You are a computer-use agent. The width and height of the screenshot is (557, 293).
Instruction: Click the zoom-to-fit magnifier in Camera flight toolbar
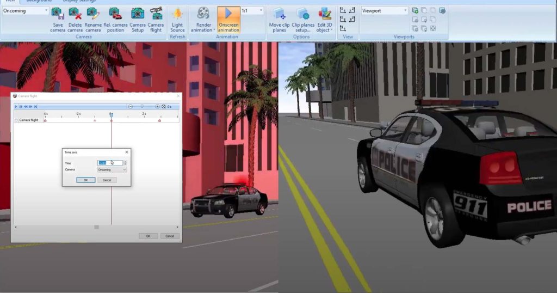tap(164, 107)
